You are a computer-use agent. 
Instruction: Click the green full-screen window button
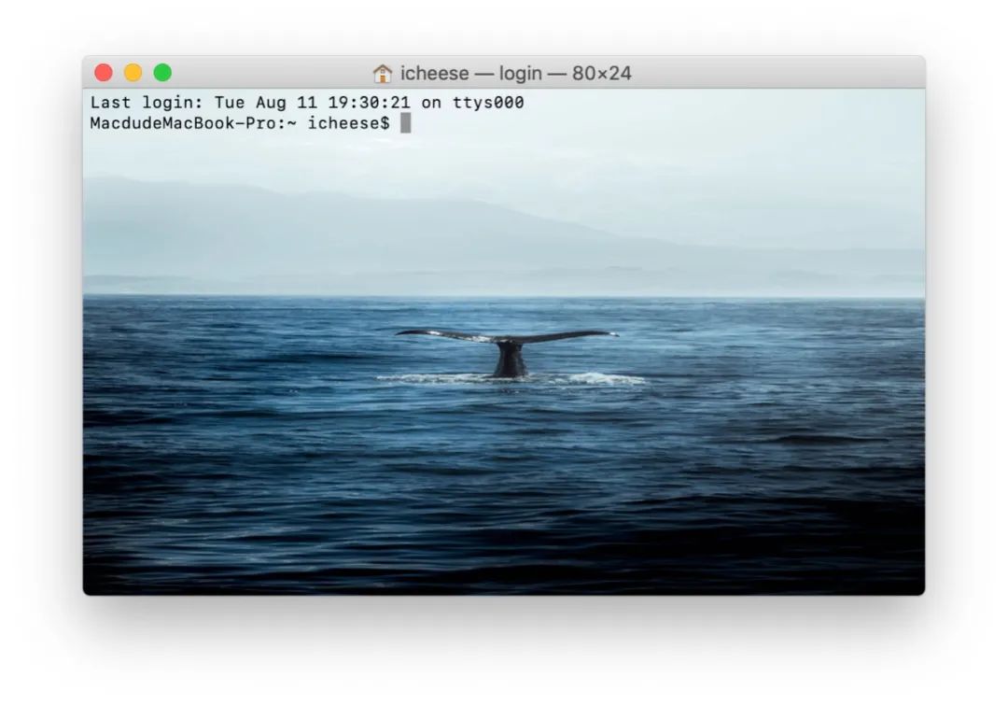[x=162, y=73]
